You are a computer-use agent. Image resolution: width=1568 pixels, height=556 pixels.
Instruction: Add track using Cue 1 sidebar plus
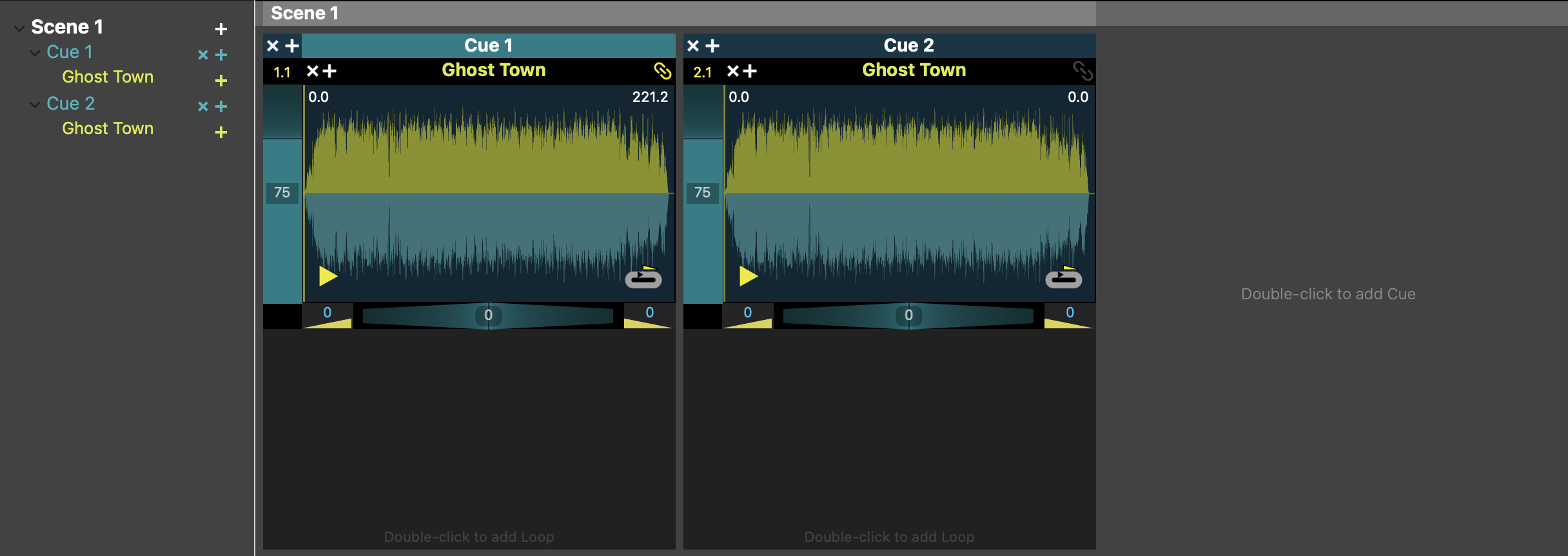tap(221, 55)
